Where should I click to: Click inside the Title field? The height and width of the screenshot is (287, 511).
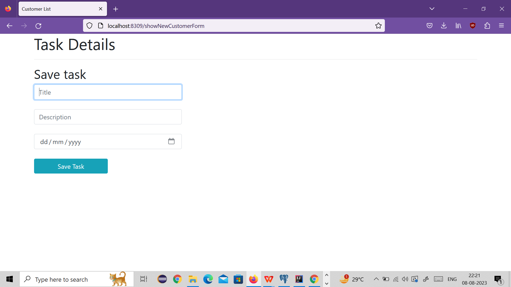pyautogui.click(x=108, y=92)
